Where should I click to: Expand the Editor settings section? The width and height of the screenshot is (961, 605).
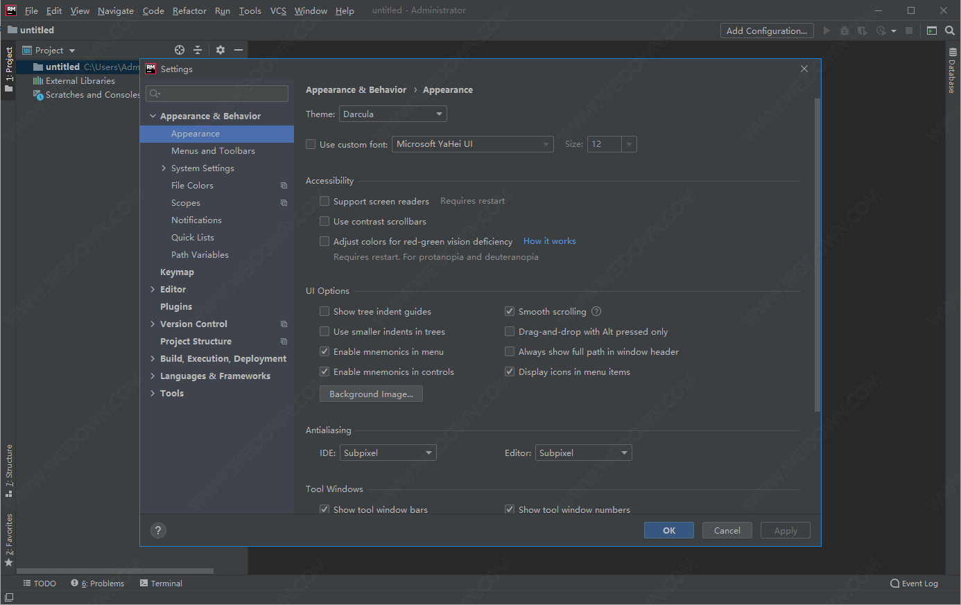pos(153,290)
